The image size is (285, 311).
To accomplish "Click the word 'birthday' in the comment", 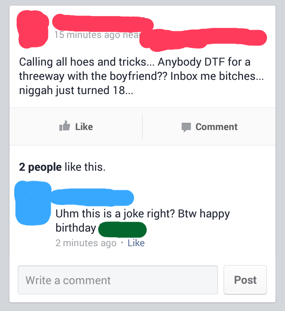I will (76, 228).
